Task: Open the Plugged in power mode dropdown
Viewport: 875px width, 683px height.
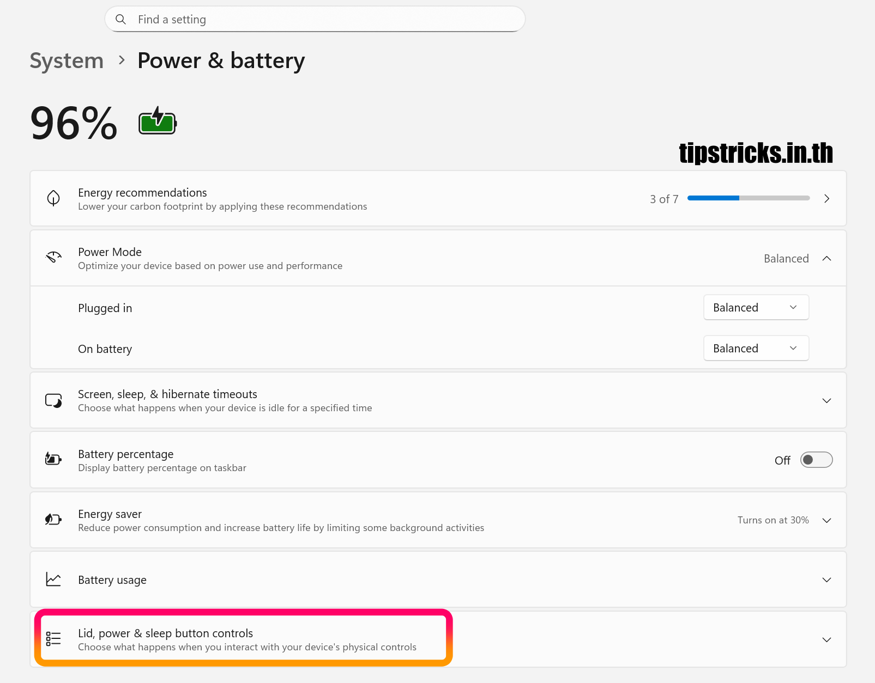Action: 756,308
